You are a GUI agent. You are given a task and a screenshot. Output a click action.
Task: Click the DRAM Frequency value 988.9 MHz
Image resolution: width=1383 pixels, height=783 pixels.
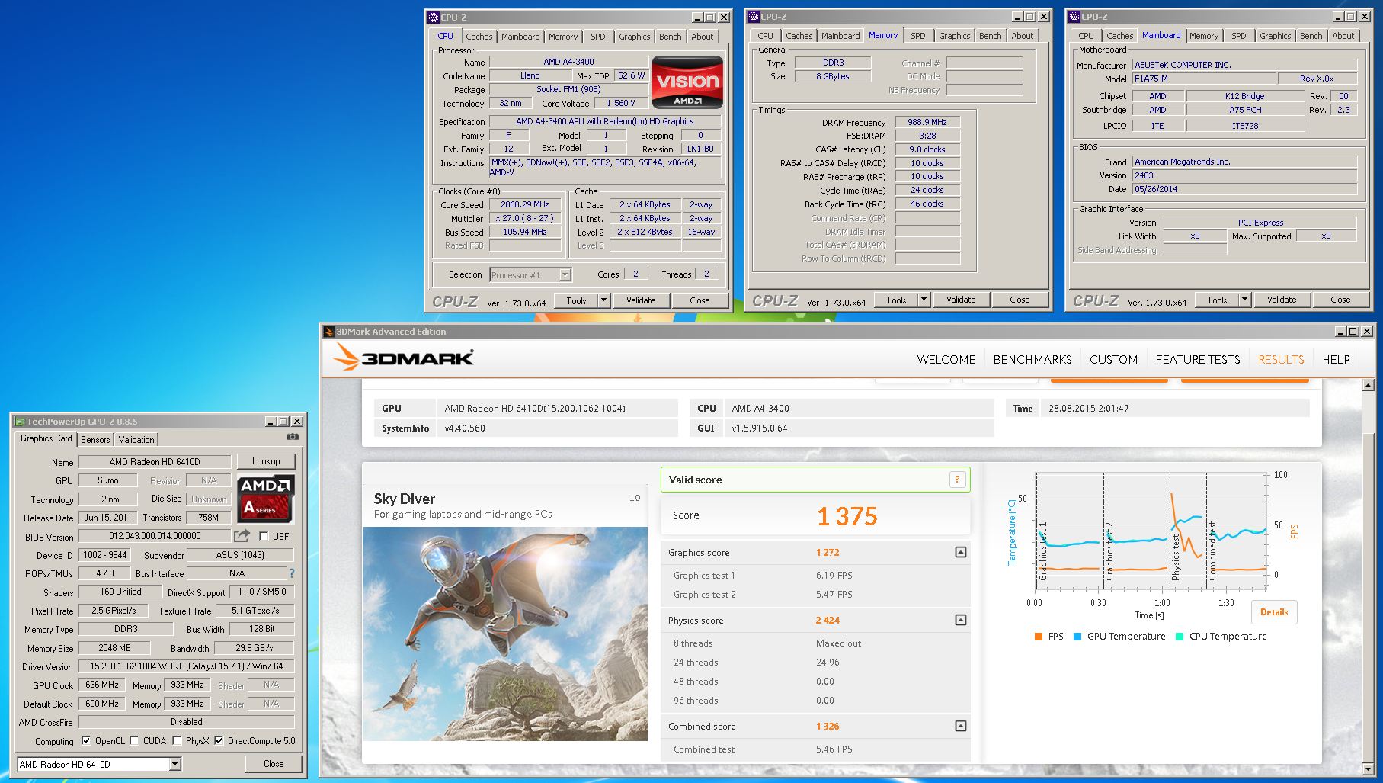click(x=927, y=122)
